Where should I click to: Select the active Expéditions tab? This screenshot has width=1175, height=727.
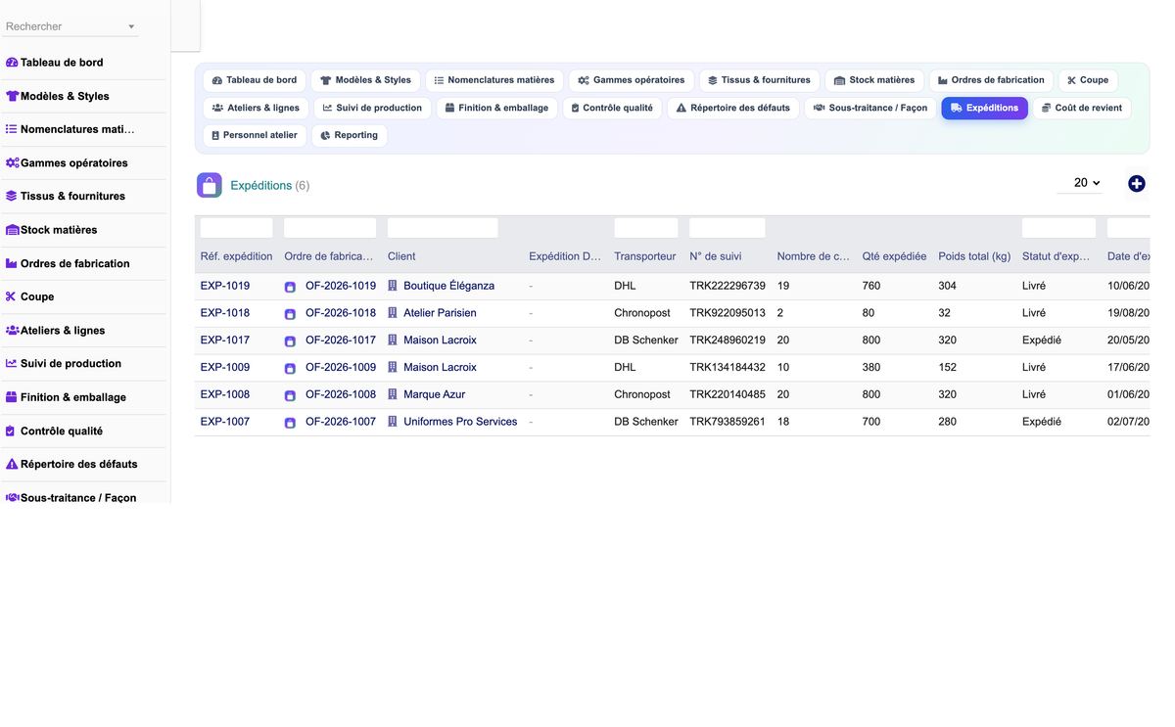tap(984, 108)
